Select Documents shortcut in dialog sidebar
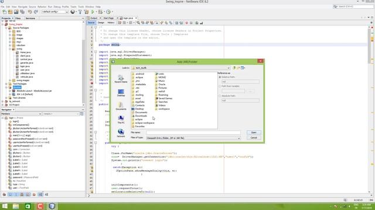The height and width of the screenshot is (210, 375). point(121,106)
